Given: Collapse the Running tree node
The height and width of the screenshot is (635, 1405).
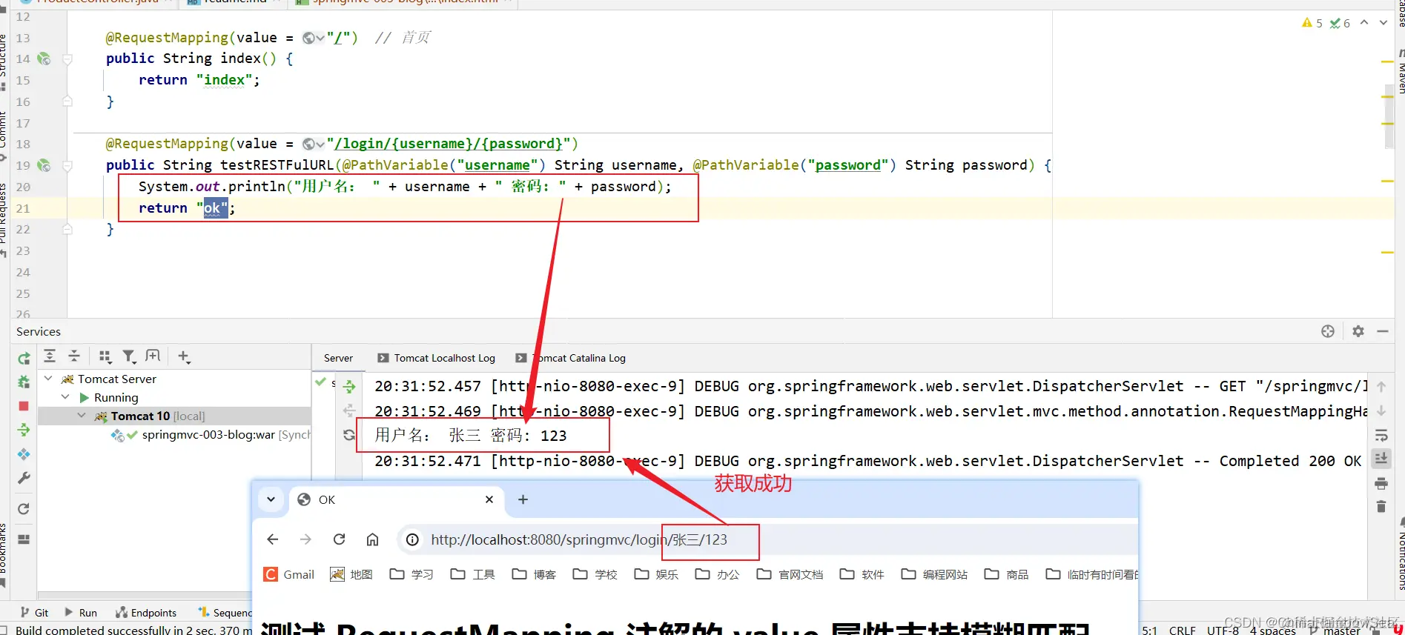Looking at the screenshot, I should 65,397.
